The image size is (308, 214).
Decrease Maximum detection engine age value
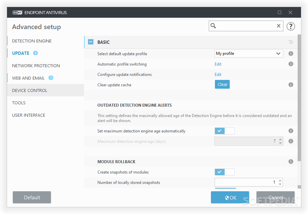point(280,143)
